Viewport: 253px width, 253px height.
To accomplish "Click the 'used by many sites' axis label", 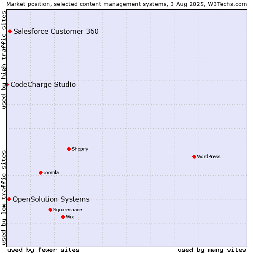I will click(212, 250).
